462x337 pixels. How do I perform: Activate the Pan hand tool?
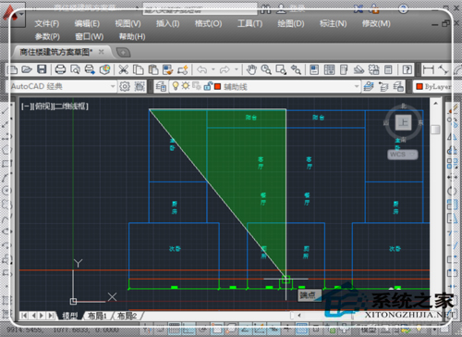click(251, 69)
